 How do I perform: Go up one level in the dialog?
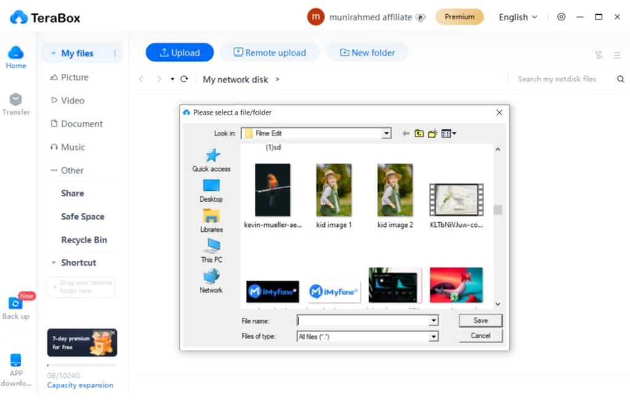point(420,133)
